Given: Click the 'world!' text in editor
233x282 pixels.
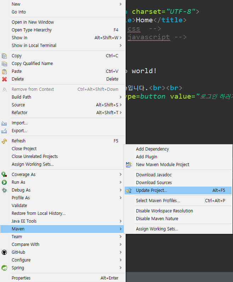Looking at the screenshot, I should click(144, 71).
